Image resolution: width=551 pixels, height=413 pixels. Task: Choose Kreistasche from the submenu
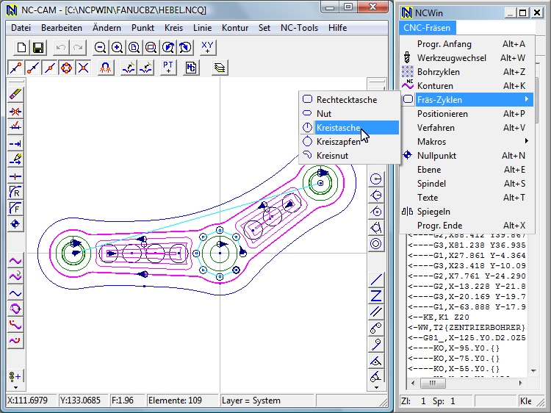click(338, 128)
